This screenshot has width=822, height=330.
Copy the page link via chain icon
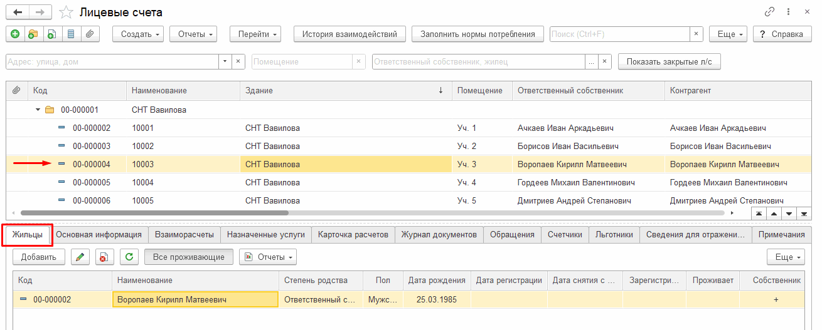[769, 12]
